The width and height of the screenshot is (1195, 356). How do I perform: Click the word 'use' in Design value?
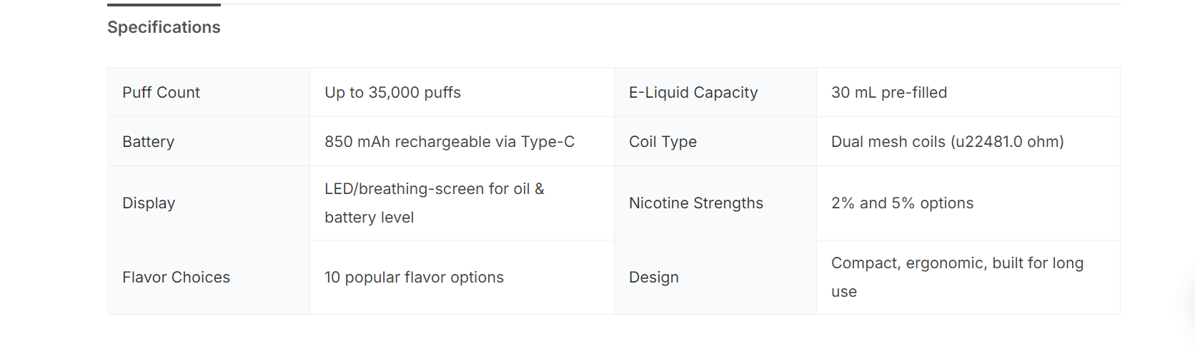[843, 292]
